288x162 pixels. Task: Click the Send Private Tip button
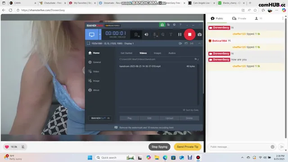click(x=188, y=147)
